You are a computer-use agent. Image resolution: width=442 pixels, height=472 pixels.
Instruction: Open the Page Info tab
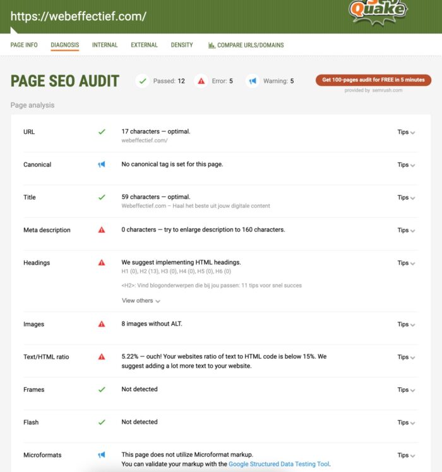pyautogui.click(x=24, y=45)
